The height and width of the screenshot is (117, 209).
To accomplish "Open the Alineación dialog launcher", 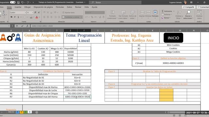I will 83,21.
